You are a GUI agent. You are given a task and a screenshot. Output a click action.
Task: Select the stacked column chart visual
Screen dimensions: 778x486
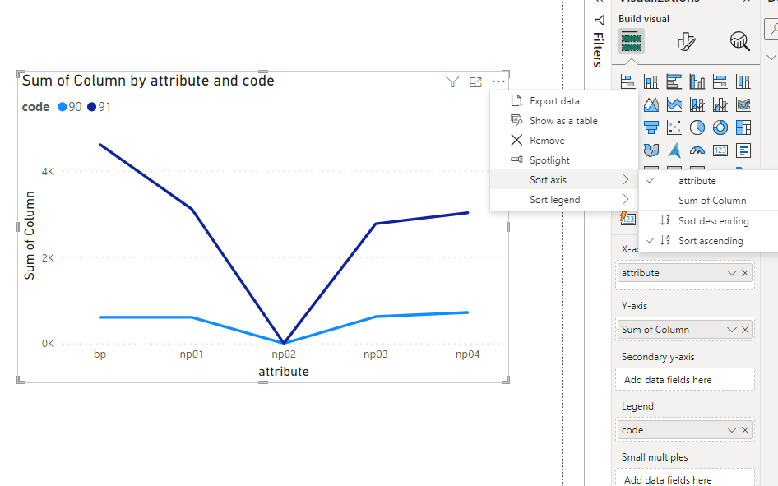(x=651, y=81)
